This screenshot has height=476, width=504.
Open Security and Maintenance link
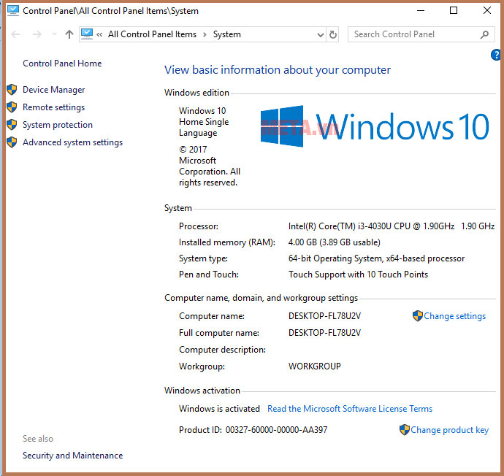(72, 456)
